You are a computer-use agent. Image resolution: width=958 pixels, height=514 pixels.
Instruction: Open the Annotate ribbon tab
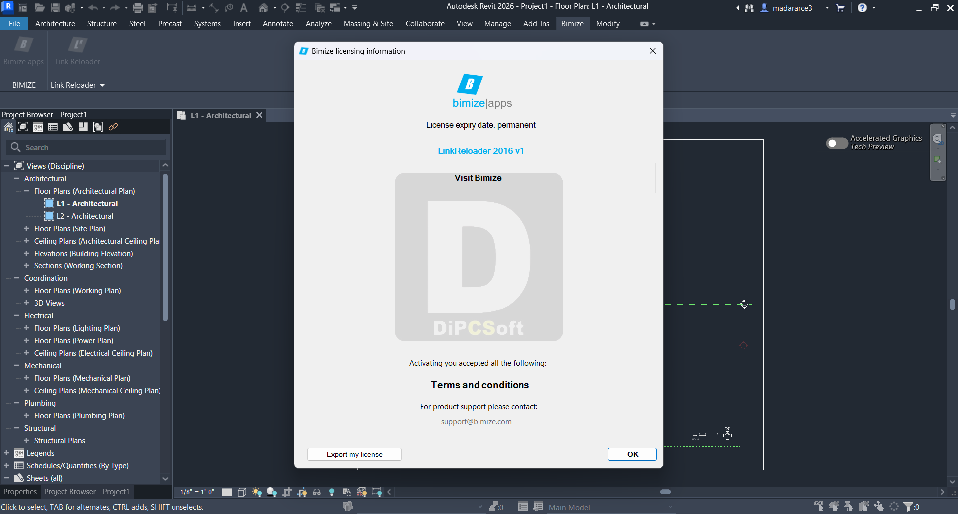(278, 24)
